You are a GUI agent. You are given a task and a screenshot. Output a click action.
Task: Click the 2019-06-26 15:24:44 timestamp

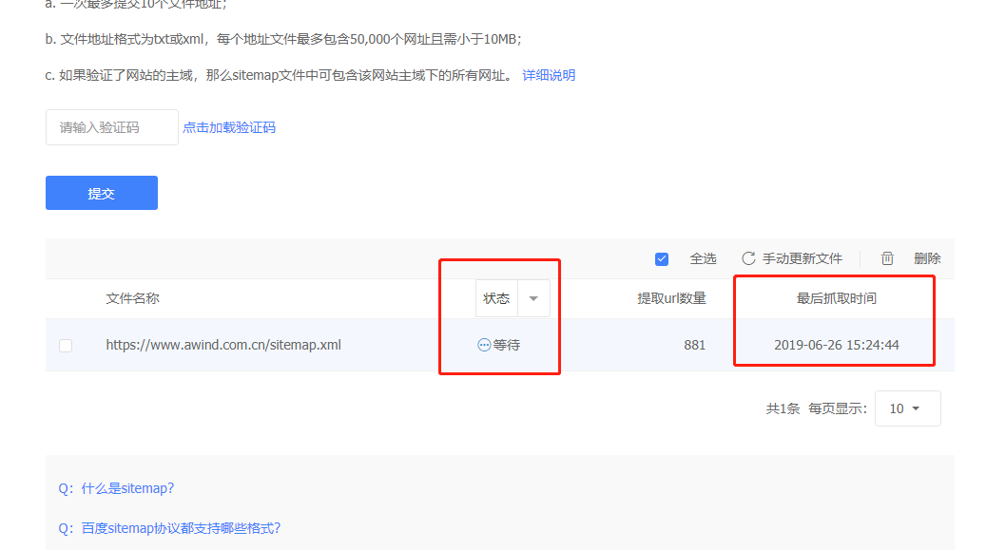click(x=836, y=345)
